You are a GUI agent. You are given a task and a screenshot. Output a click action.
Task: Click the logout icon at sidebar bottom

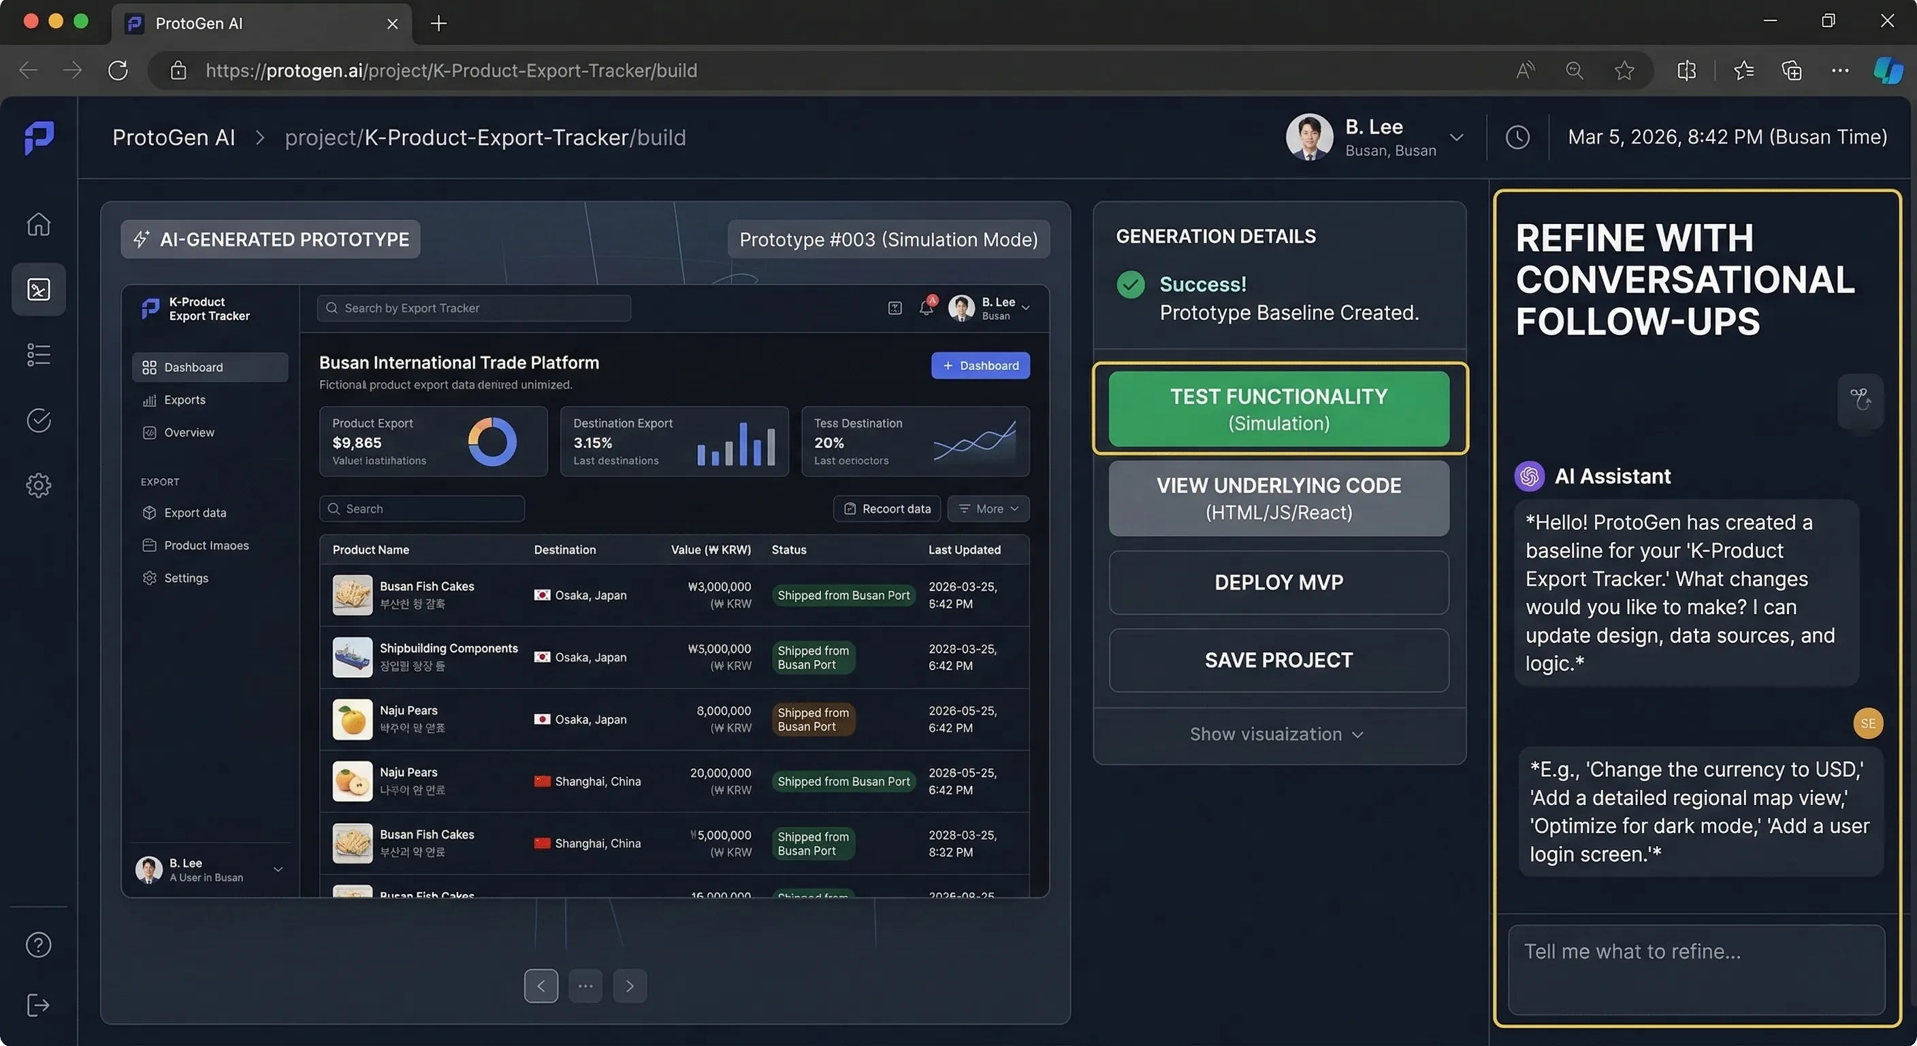point(39,1005)
